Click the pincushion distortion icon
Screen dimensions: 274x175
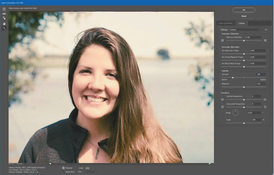click(x=265, y=40)
